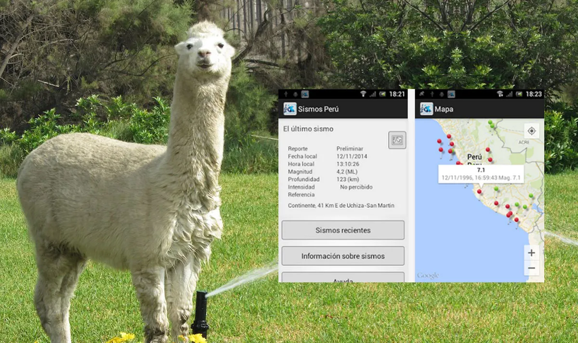The height and width of the screenshot is (343, 578).
Task: Select the Sismos Perú title in action bar
Action: click(318, 109)
